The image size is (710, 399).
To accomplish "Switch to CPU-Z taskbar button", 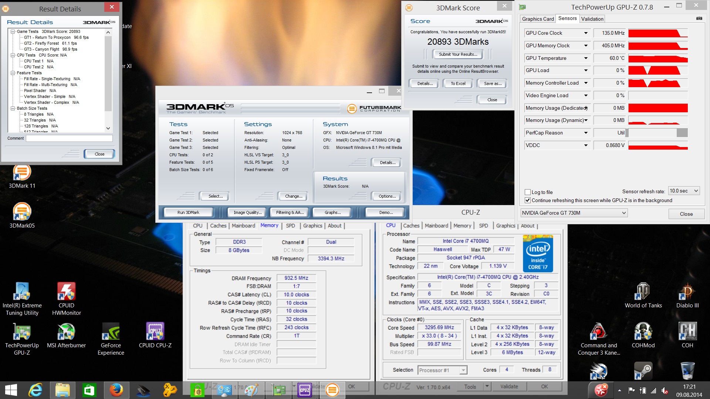I will click(x=305, y=390).
